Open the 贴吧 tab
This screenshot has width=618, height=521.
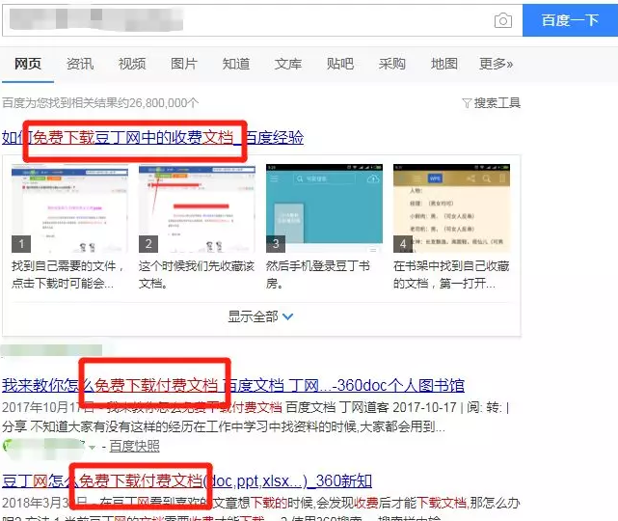point(340,64)
